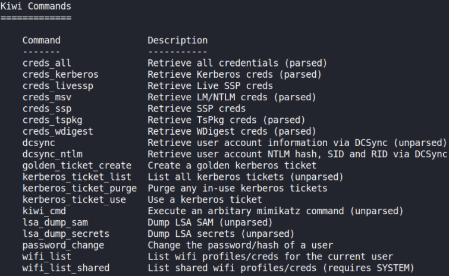This screenshot has width=449, height=276.
Task: Click on creds_msv command
Action: (46, 97)
